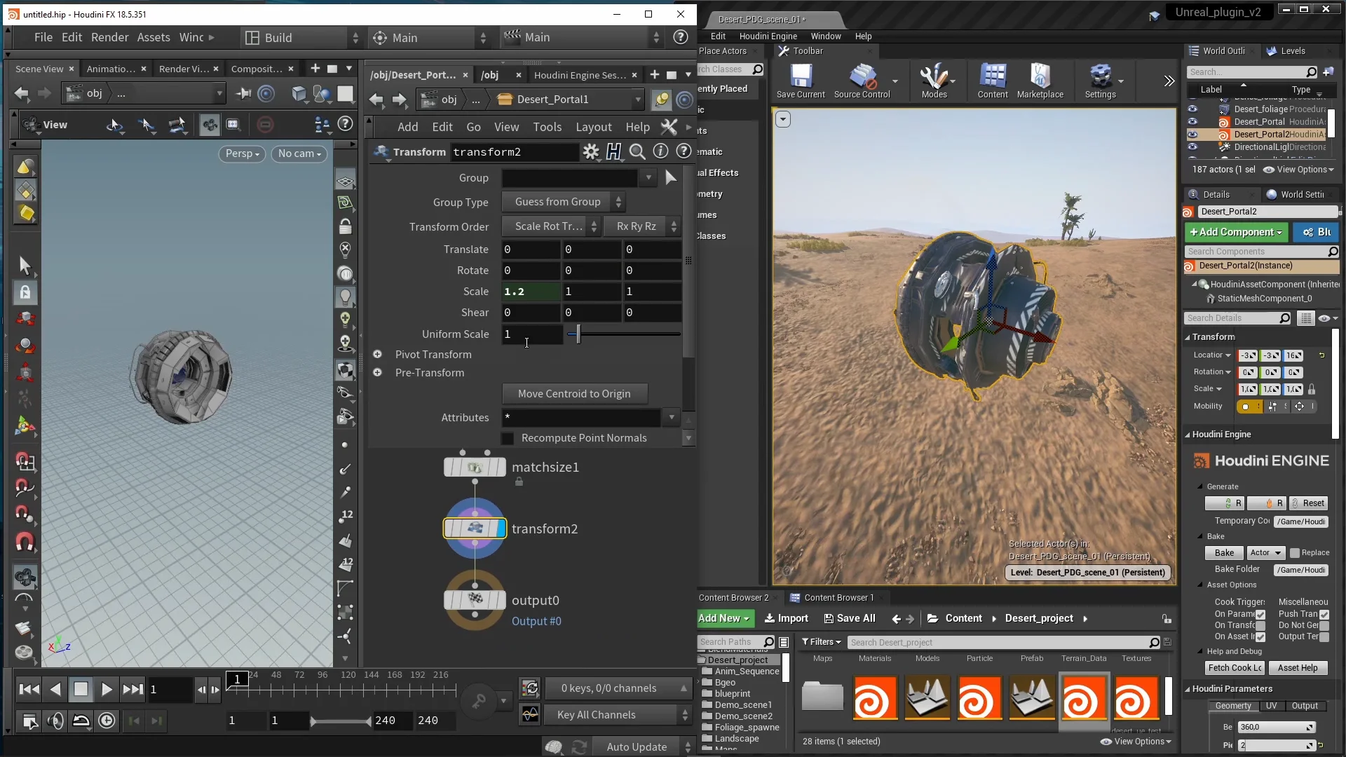Click the Houdini timeline play forward button

[x=107, y=690]
